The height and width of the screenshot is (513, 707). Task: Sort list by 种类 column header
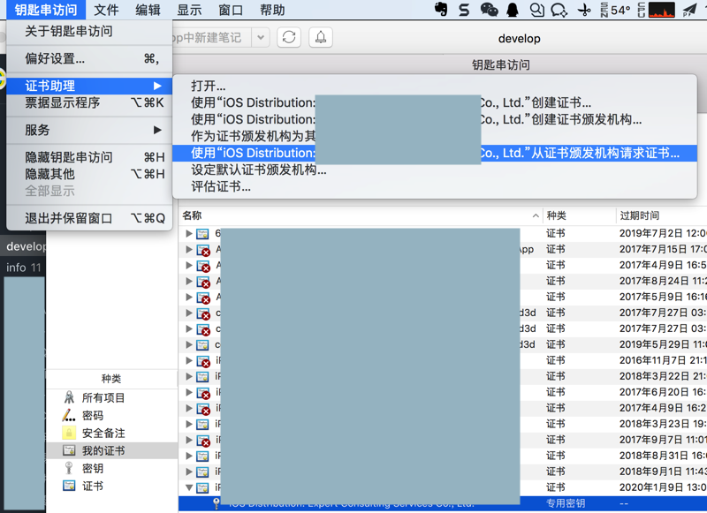click(579, 215)
